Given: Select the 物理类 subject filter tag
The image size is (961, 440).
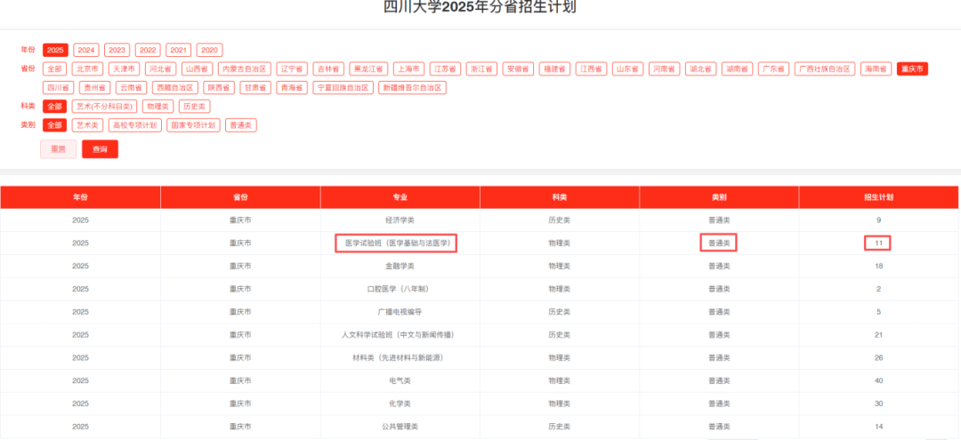Looking at the screenshot, I should pyautogui.click(x=158, y=107).
